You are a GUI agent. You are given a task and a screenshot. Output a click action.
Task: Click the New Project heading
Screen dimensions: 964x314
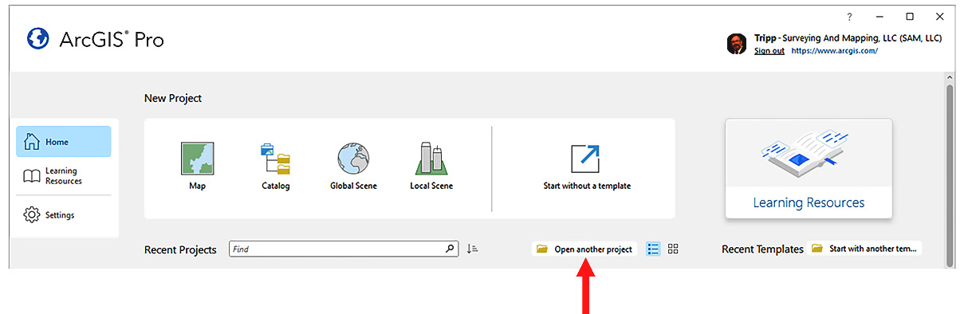173,98
